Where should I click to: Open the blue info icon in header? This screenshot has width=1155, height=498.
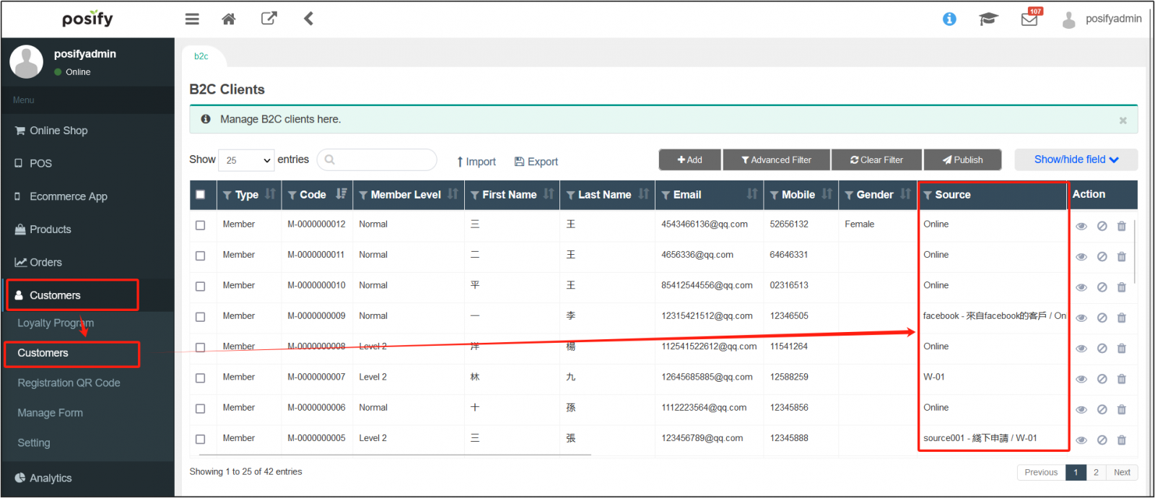(949, 19)
